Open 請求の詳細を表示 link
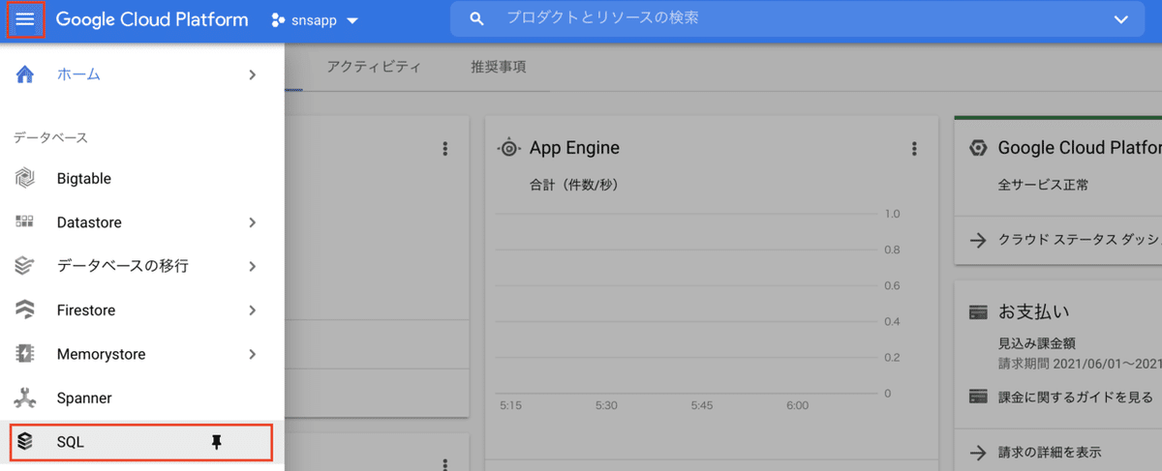 [x=1050, y=452]
